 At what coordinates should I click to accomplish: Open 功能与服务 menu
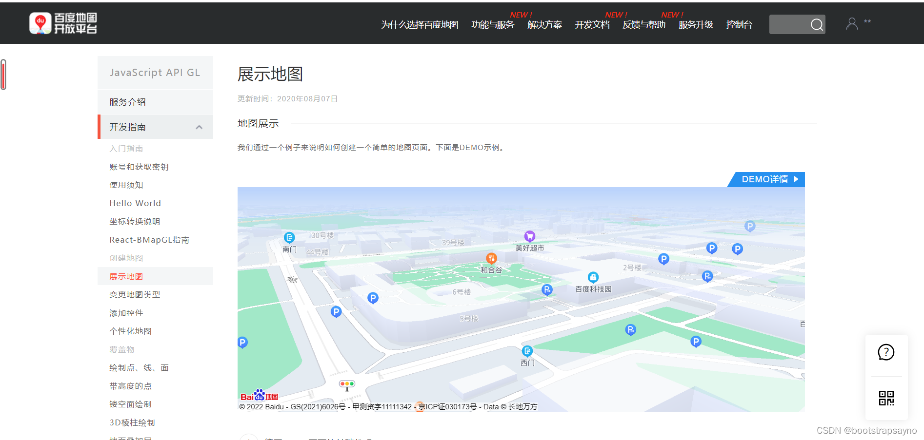493,25
